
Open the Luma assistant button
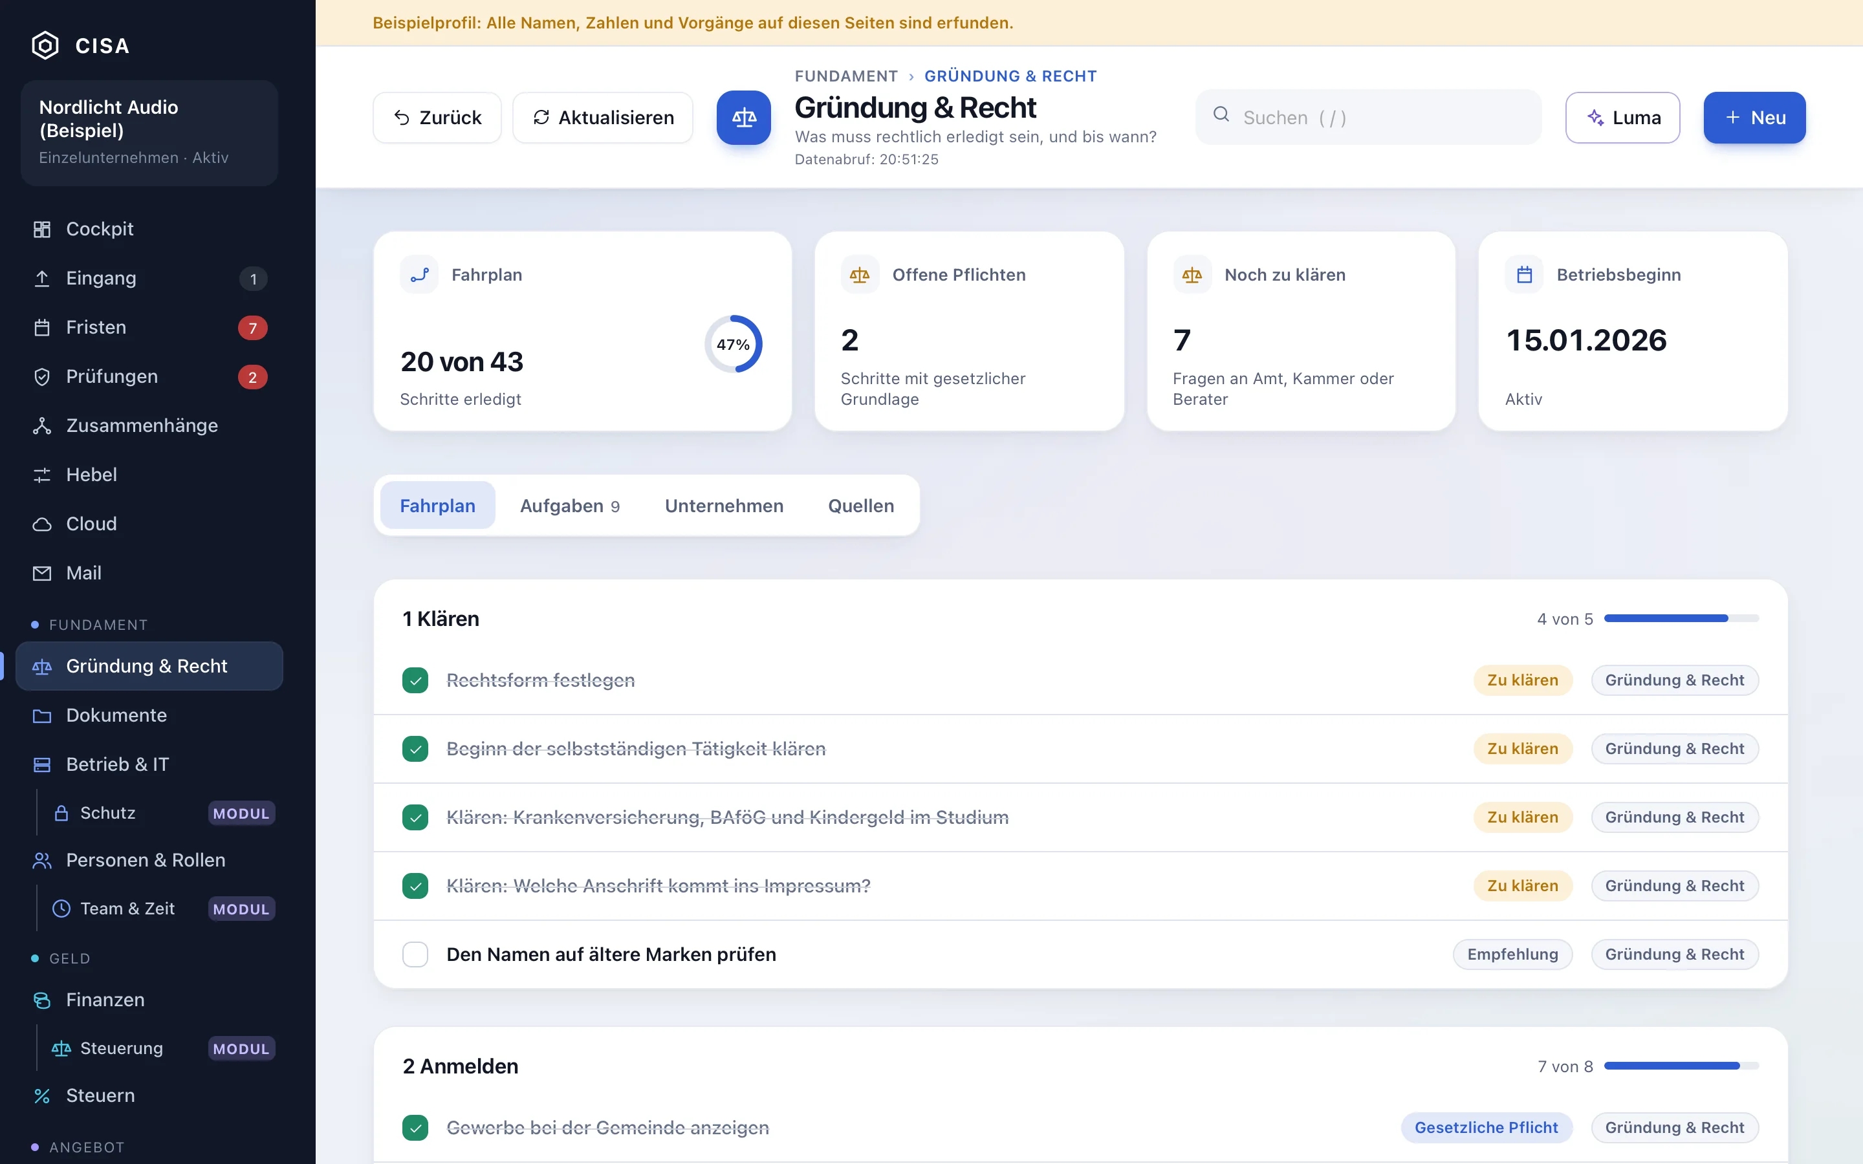1623,118
